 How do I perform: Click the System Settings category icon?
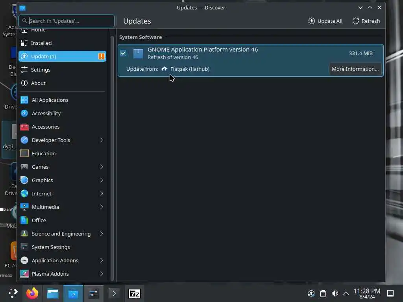click(x=24, y=247)
